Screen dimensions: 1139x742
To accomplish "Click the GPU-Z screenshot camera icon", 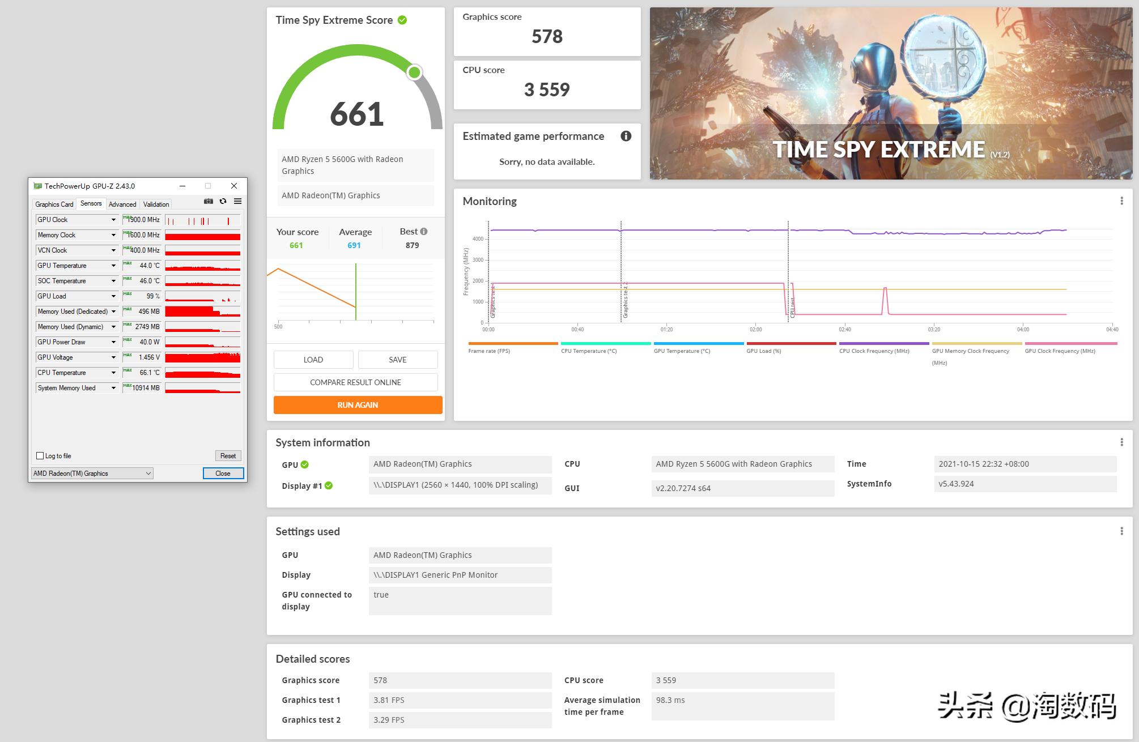I will click(x=209, y=202).
